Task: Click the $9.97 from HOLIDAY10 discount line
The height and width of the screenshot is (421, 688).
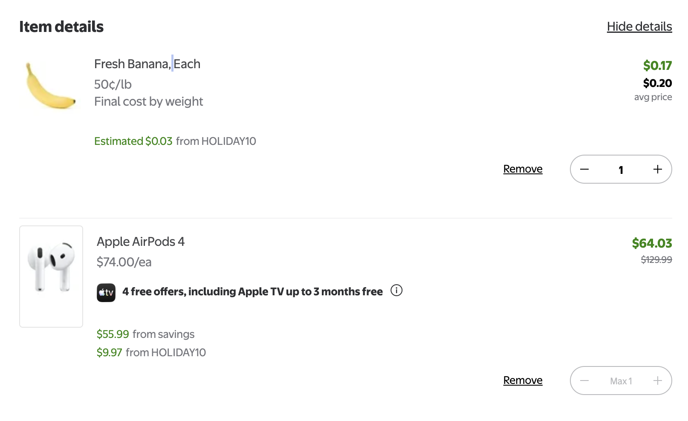Action: (151, 352)
